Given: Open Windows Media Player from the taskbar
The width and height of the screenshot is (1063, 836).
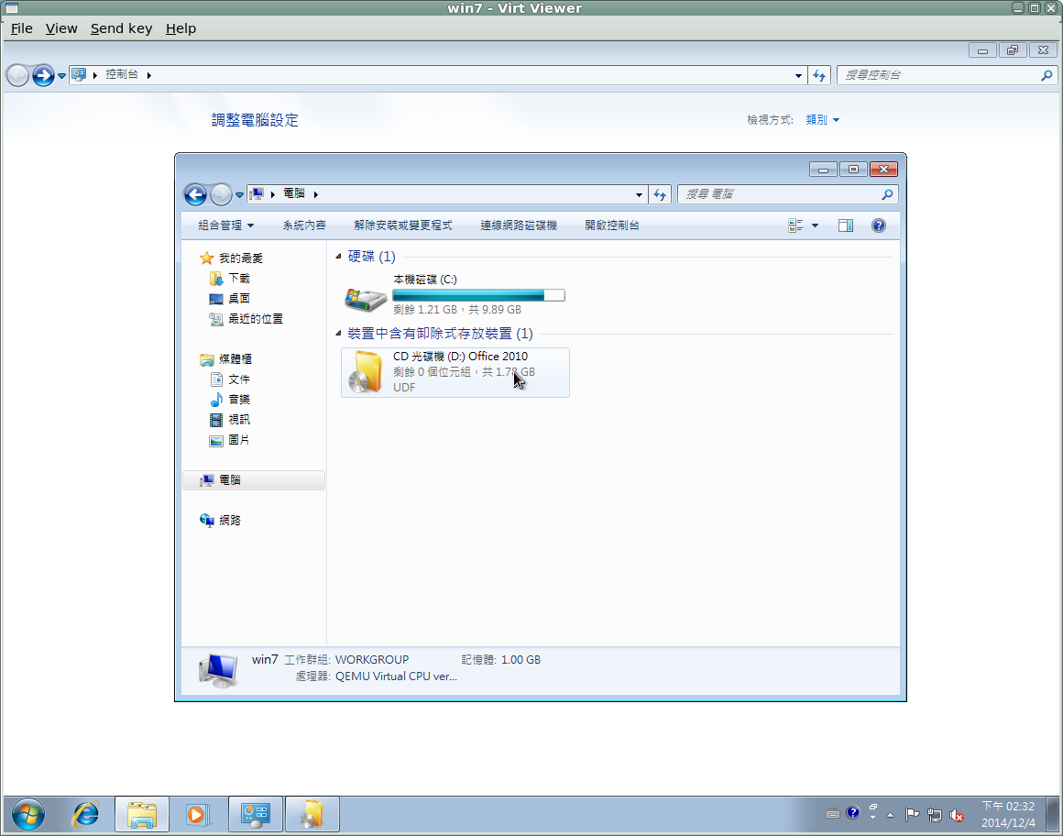Looking at the screenshot, I should 198,814.
